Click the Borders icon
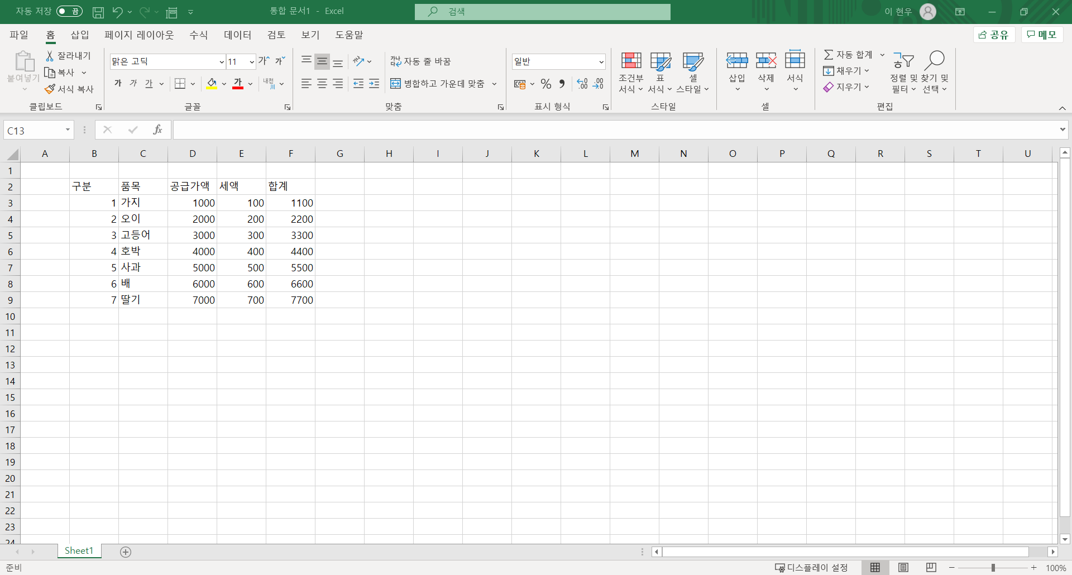 [180, 84]
